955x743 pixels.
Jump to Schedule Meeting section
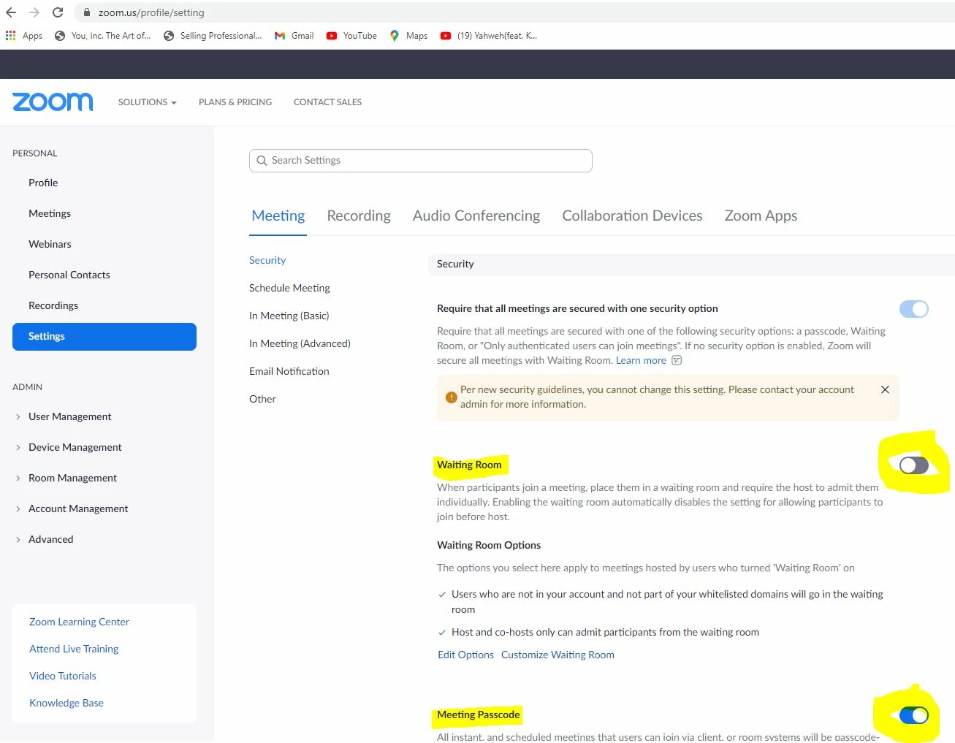pyautogui.click(x=289, y=288)
